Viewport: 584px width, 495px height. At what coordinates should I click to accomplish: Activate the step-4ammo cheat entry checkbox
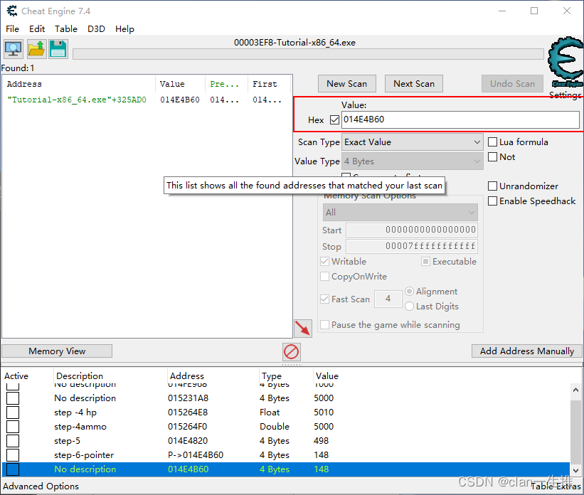pos(11,426)
